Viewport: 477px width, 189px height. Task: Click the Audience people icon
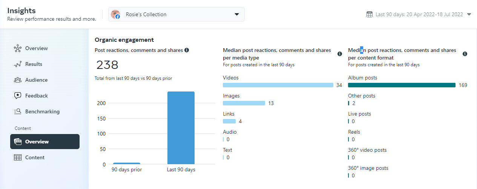tap(18, 80)
